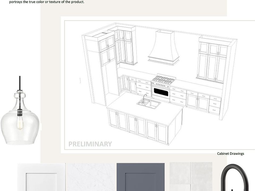Image resolution: width=255 pixels, height=191 pixels.
Task: Click the black oven door window
Action: coord(161,92)
